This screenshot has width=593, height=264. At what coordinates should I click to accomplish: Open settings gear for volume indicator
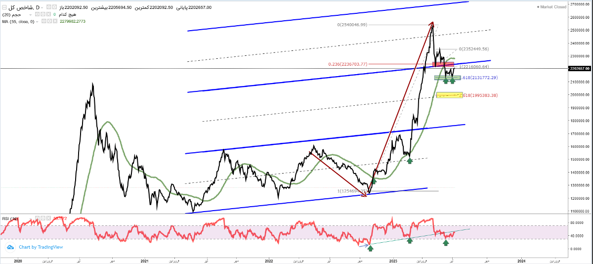[43, 14]
